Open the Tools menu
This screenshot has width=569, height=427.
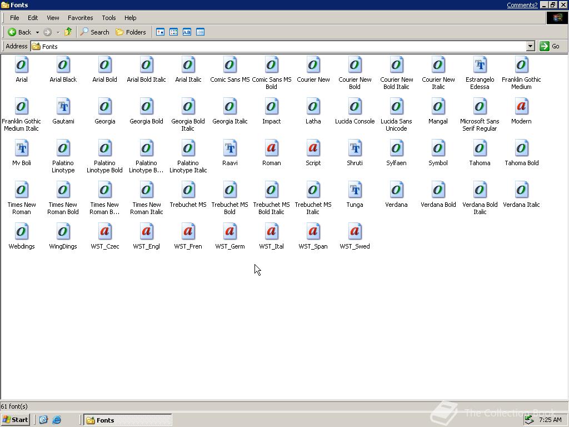108,18
